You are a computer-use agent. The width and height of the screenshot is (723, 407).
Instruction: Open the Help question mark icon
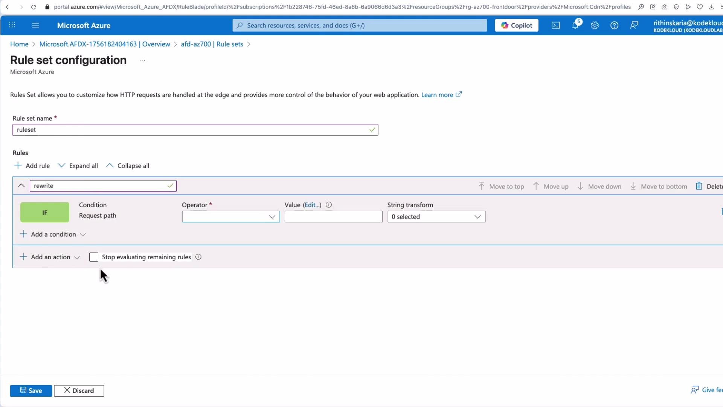[614, 25]
